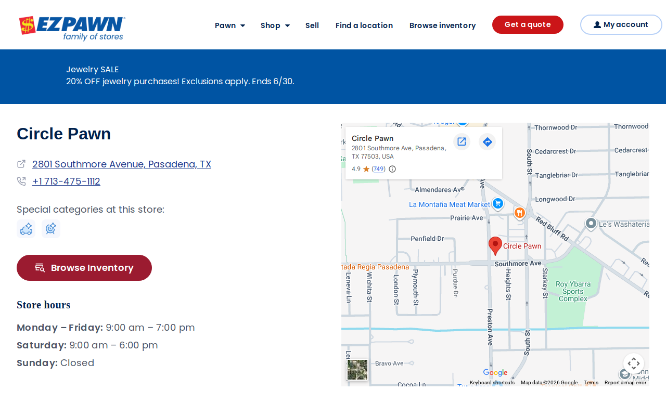Click the red Circle Pawn map pin

pyautogui.click(x=495, y=246)
